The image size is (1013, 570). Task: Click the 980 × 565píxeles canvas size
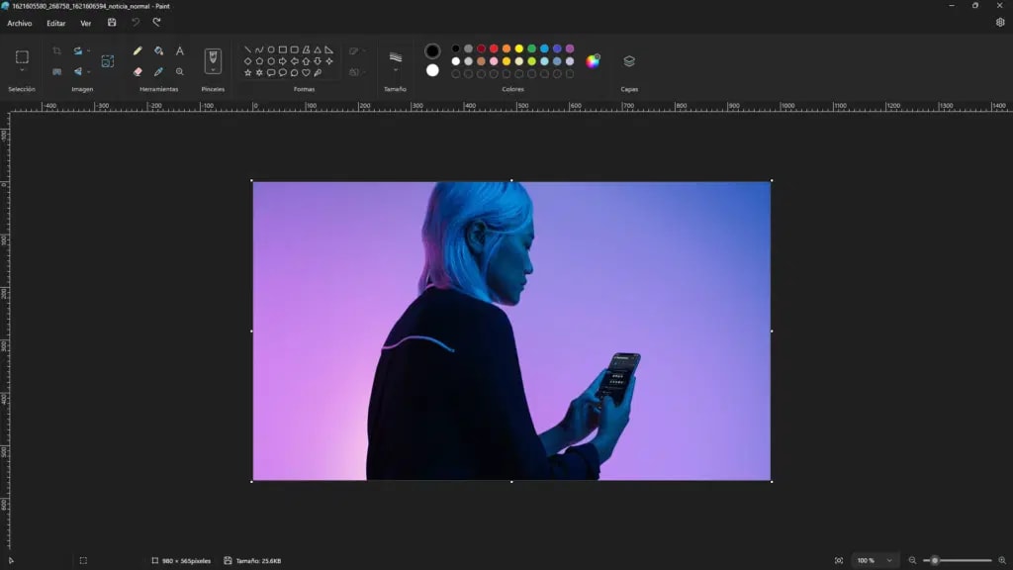(x=186, y=561)
